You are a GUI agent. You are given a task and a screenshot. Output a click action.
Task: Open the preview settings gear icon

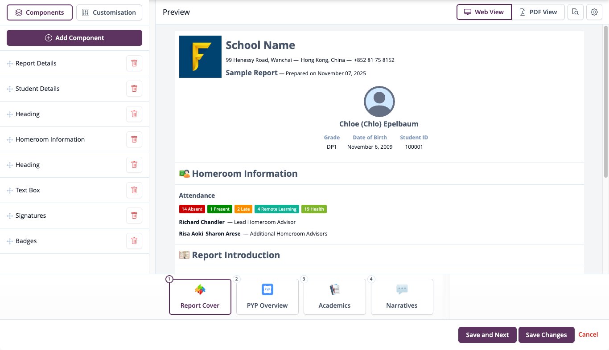[x=594, y=12]
